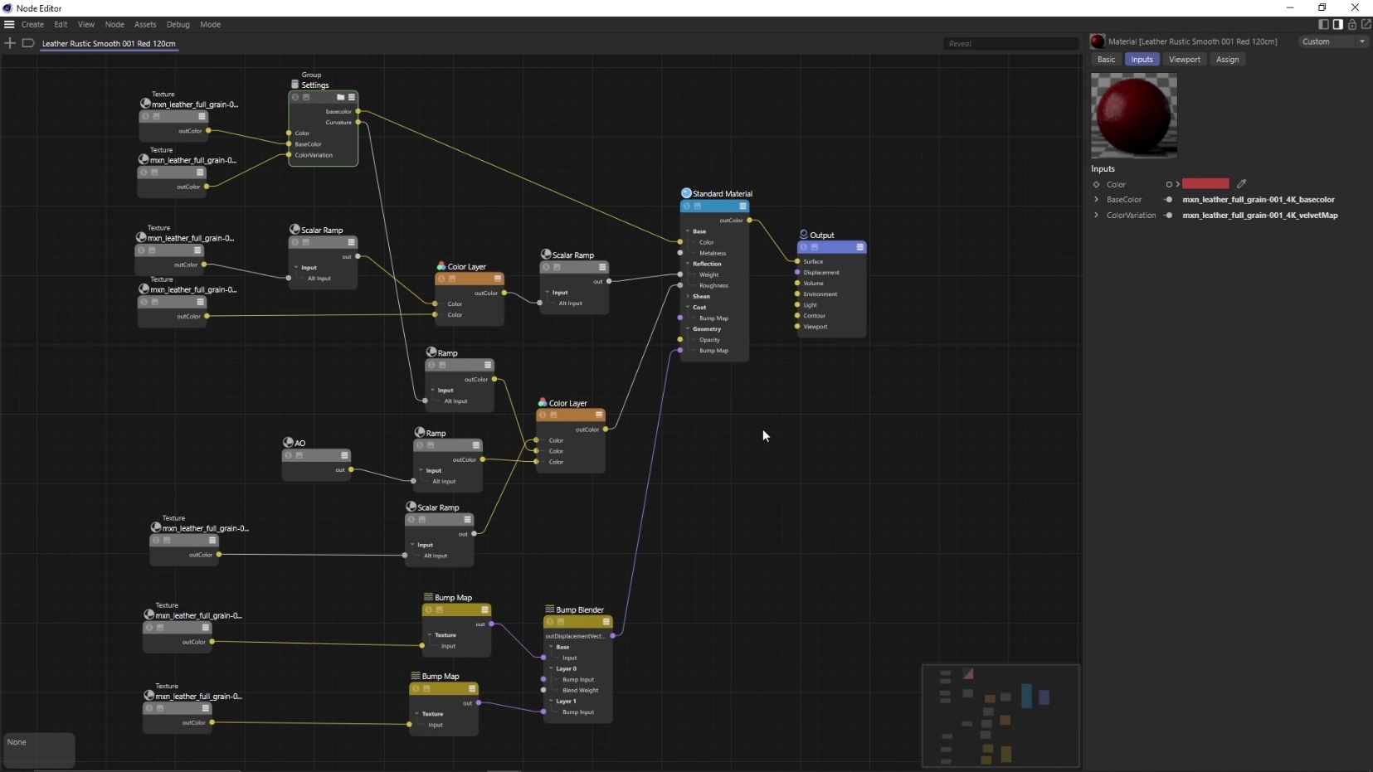The width and height of the screenshot is (1373, 772).
Task: Toggle the solo icon on the Standard Material node
Action: click(x=687, y=206)
